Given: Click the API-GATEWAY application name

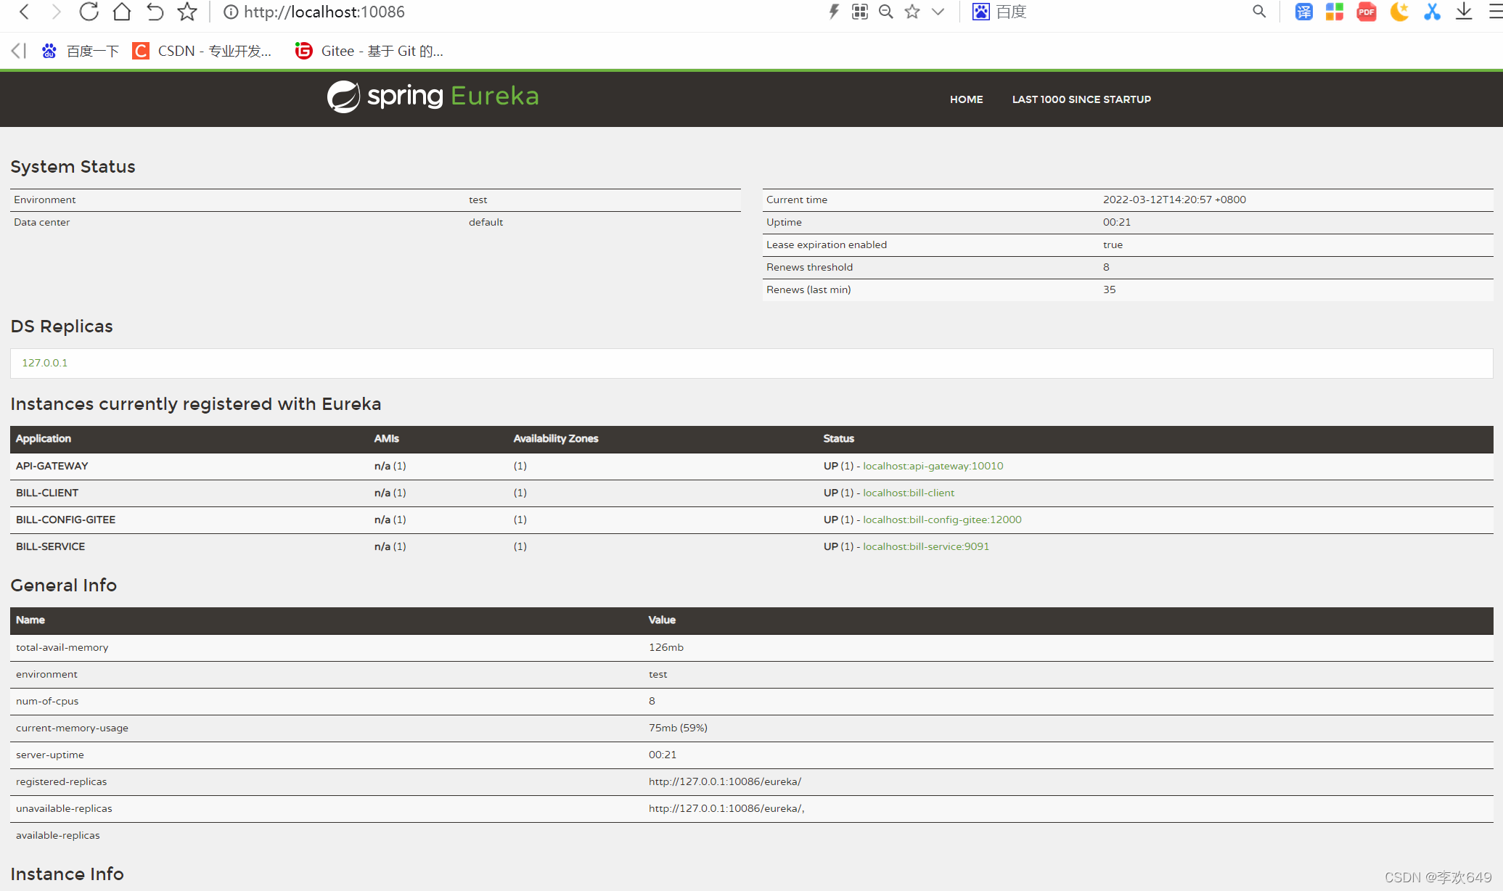Looking at the screenshot, I should pos(52,466).
